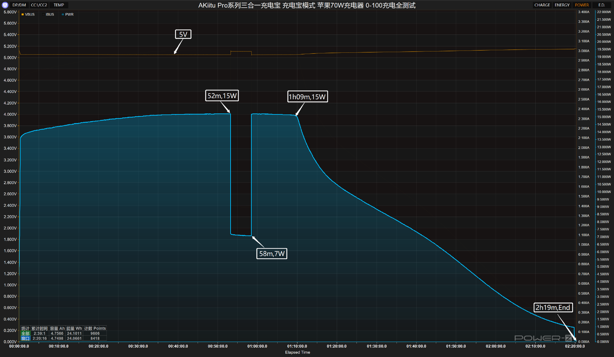Select the 窗口 statistics row label
614x357 pixels.
click(x=25, y=338)
